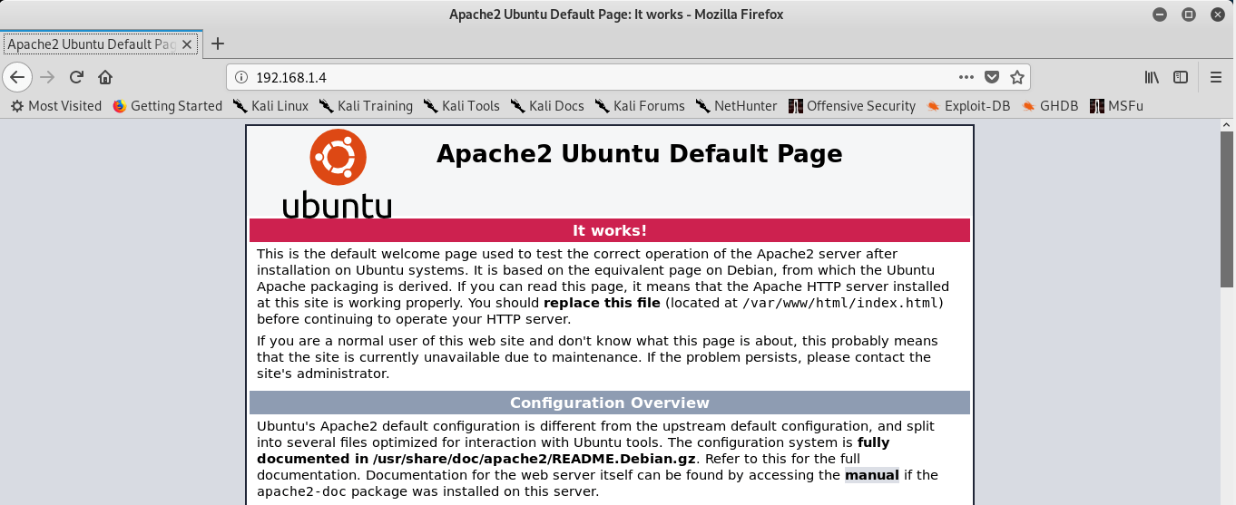Open the Firefox hamburger menu
This screenshot has width=1236, height=505.
(x=1216, y=77)
